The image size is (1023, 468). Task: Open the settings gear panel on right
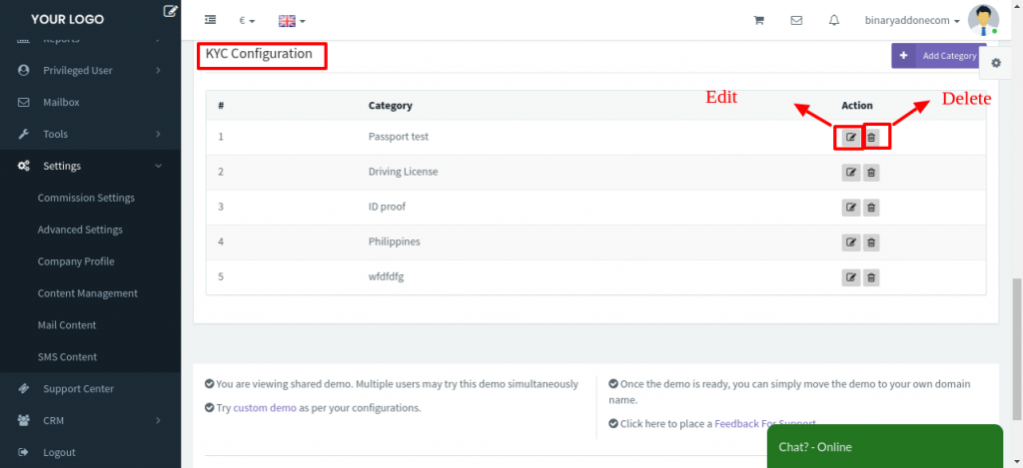click(996, 63)
